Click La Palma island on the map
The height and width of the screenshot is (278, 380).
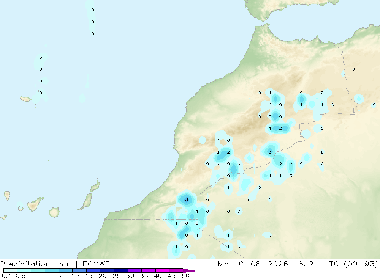pyautogui.click(x=7, y=196)
